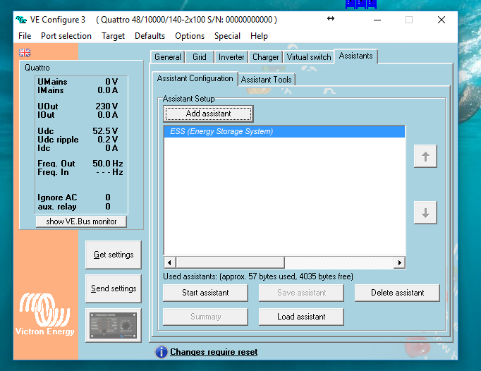Click the left arrow of the horizontal scrollbar
481x371 pixels.
click(x=170, y=262)
